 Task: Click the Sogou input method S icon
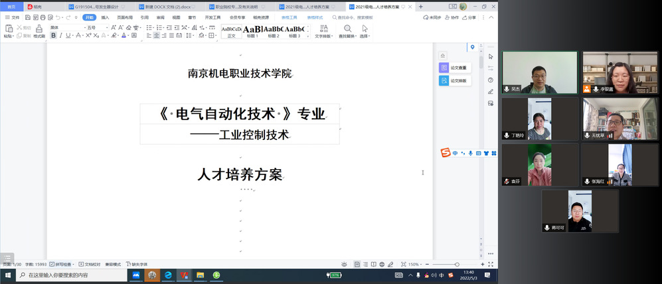(446, 153)
